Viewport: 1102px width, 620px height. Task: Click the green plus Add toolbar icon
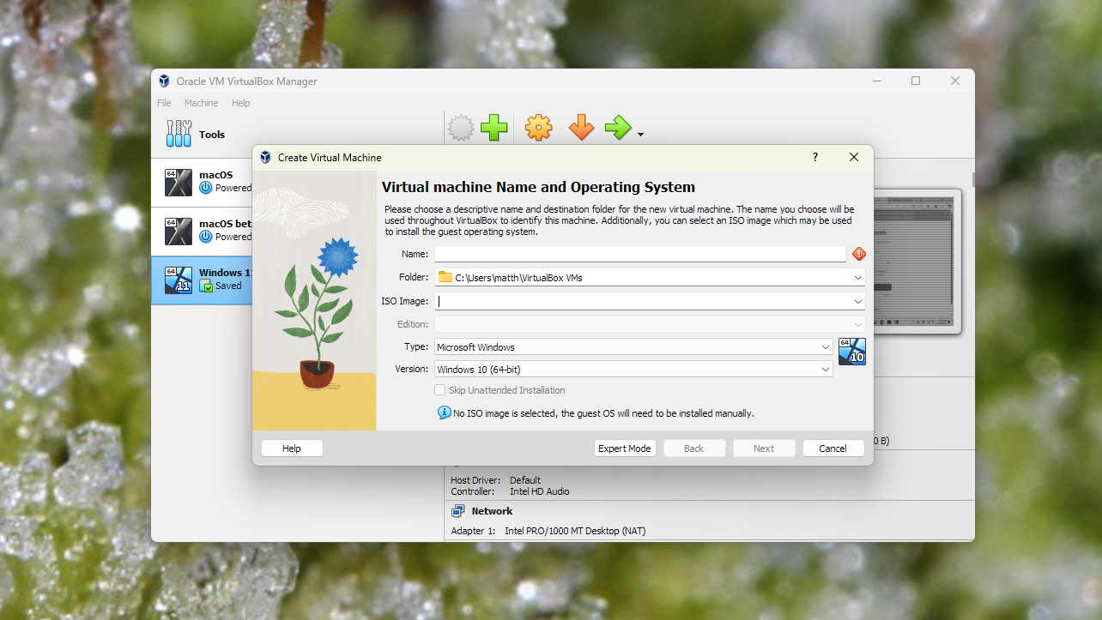tap(493, 129)
